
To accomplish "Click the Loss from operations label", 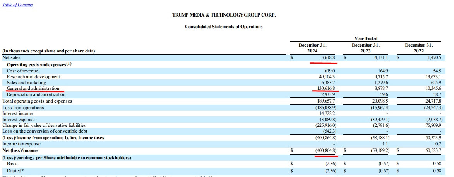I will [23, 108].
